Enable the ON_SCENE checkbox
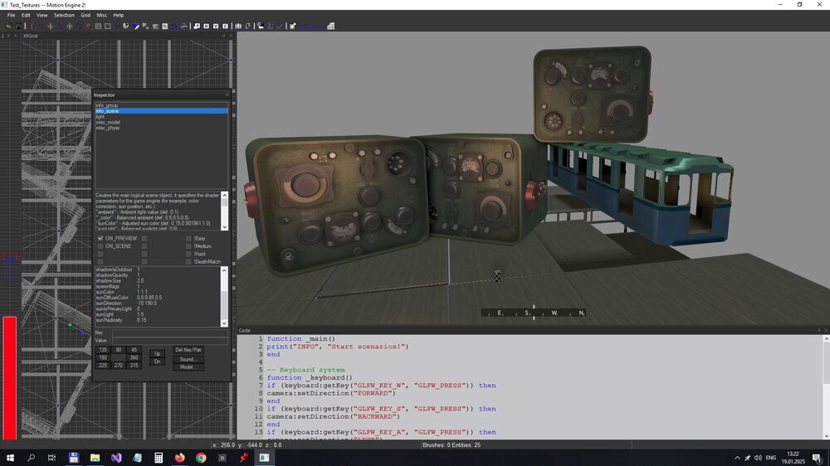Image resolution: width=830 pixels, height=466 pixels. pos(100,246)
